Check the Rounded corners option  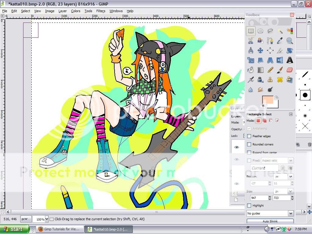249,144
